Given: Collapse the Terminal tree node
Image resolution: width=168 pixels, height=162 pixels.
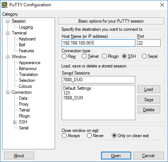Looking at the screenshot, I should point(7,33).
